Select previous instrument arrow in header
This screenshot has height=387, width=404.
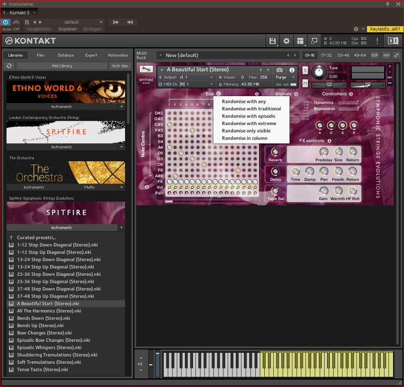click(261, 70)
